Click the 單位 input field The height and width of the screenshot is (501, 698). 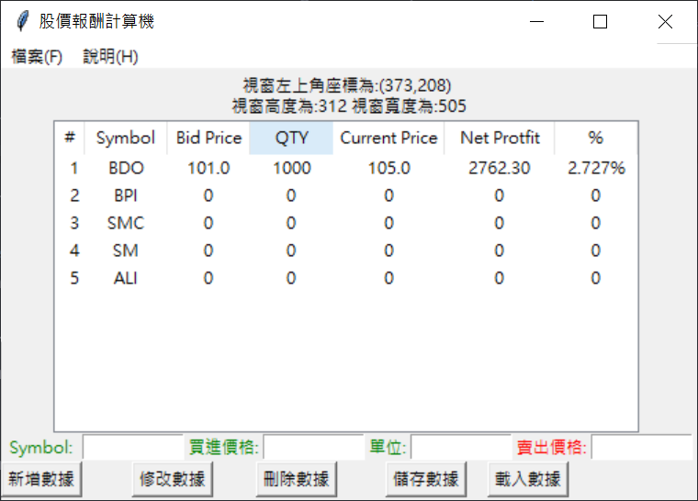461,448
